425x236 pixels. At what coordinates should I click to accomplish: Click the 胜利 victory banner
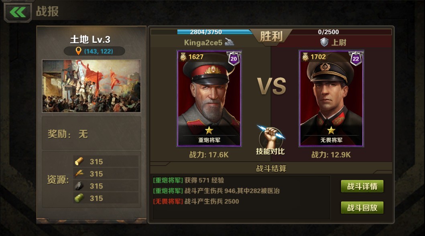pyautogui.click(x=271, y=36)
